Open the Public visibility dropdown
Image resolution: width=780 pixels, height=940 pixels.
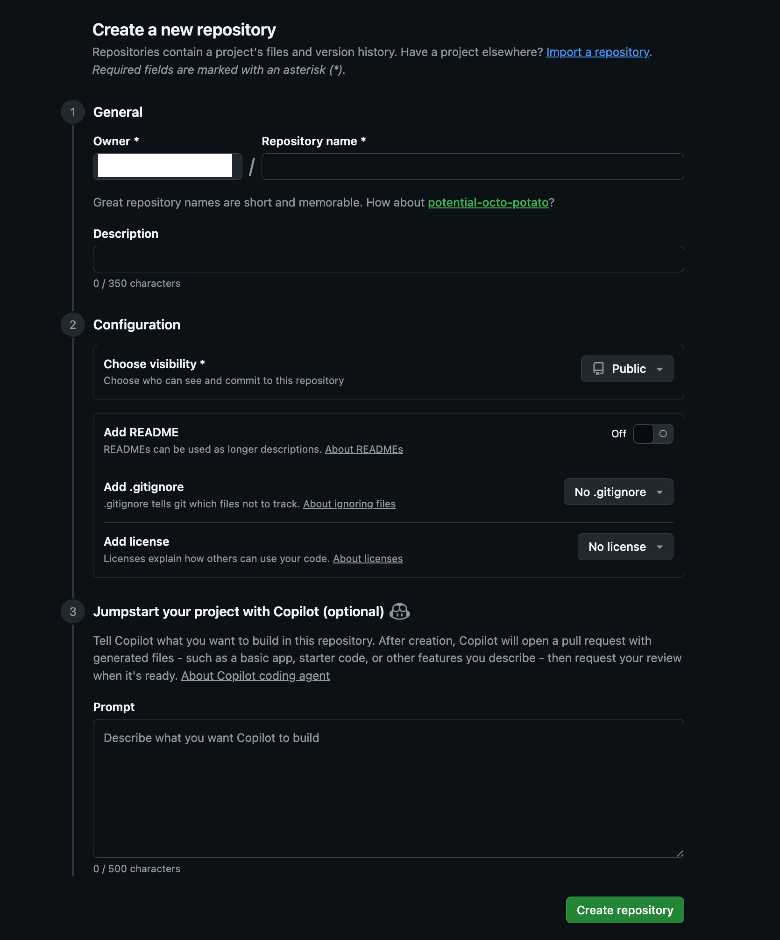coord(627,369)
